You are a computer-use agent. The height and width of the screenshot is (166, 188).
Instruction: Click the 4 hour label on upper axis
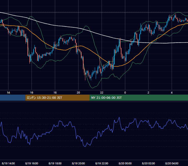tap(172, 93)
